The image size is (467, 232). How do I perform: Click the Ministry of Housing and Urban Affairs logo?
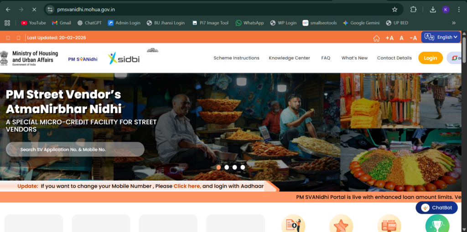tap(29, 58)
